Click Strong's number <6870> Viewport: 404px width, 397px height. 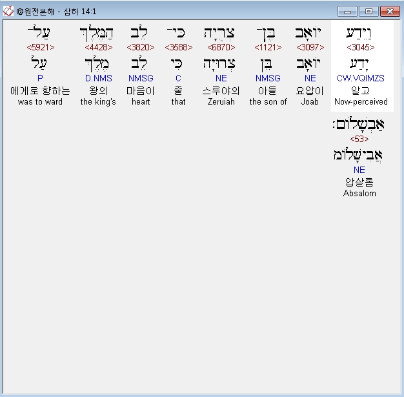[221, 47]
